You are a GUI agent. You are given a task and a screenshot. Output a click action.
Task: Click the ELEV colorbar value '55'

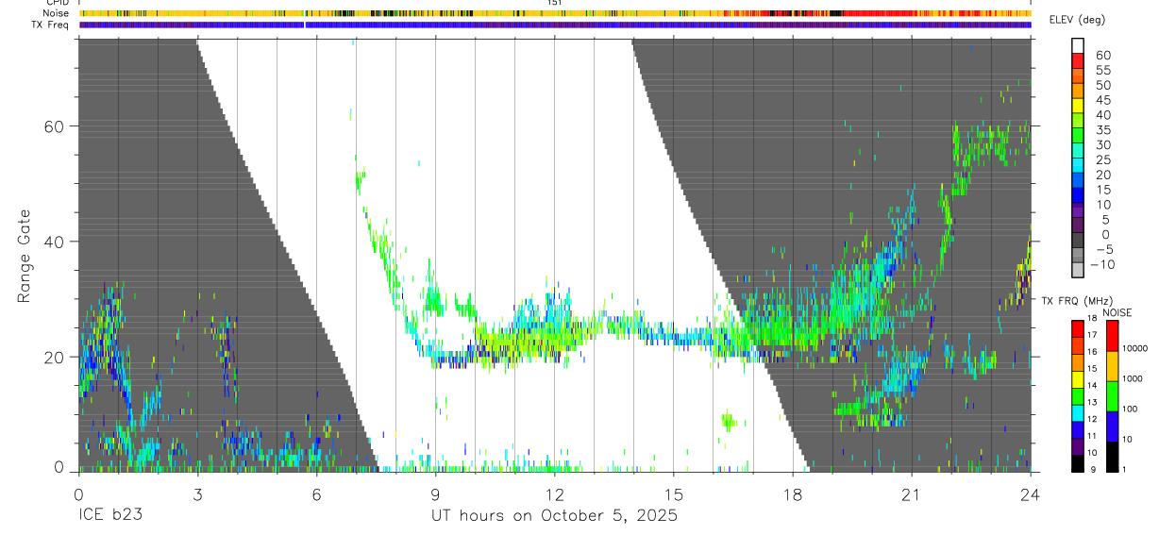(x=1102, y=71)
